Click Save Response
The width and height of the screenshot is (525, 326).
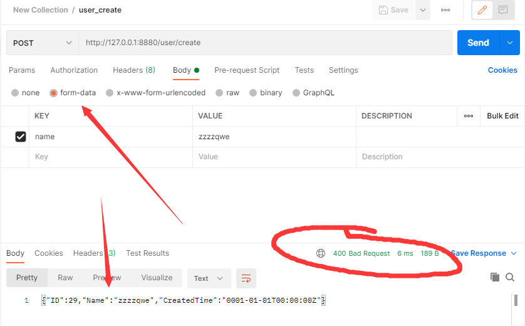coord(479,253)
